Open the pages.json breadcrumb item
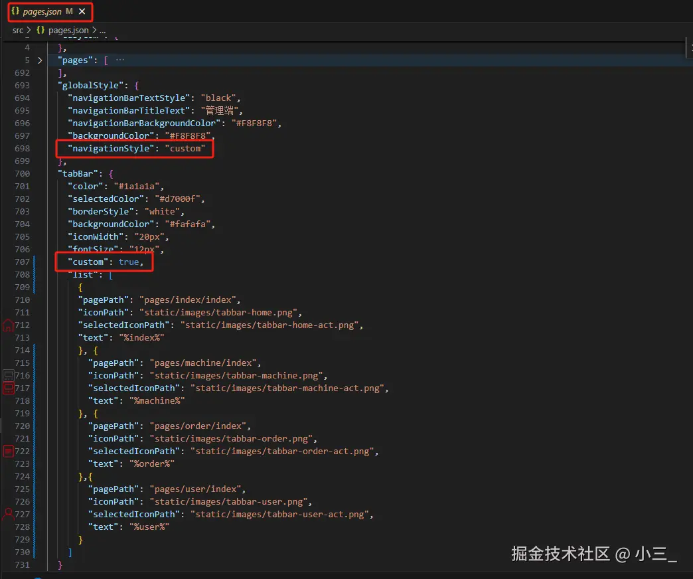Image resolution: width=693 pixels, height=579 pixels. 68,30
